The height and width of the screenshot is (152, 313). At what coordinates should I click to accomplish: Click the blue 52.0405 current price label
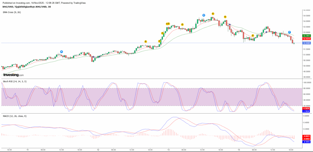pos(306,43)
